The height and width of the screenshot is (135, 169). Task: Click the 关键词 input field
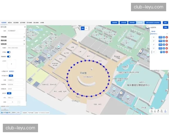coord(16,48)
